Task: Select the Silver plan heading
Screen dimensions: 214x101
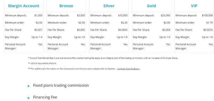Action: 109,6
